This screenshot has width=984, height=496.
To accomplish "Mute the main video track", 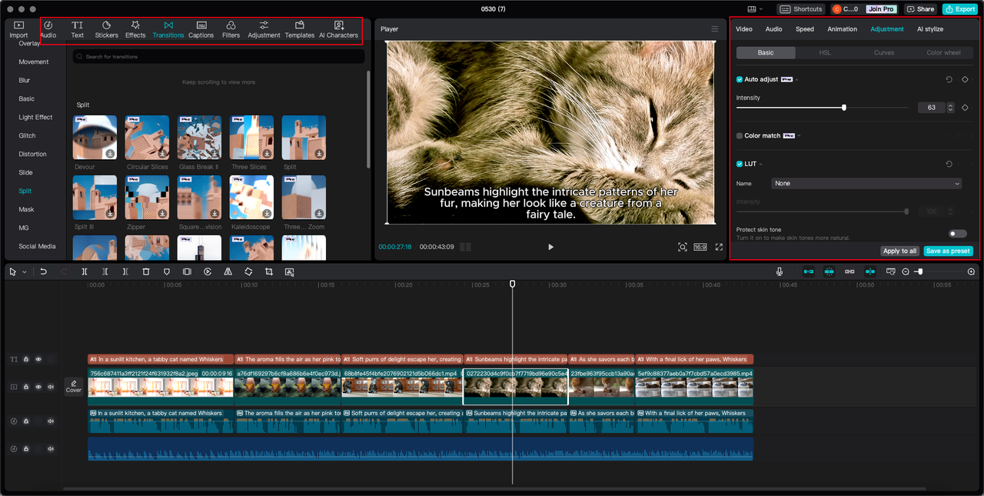I will pyautogui.click(x=51, y=387).
